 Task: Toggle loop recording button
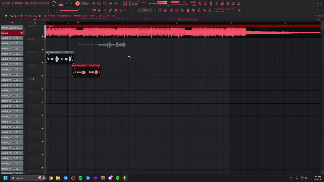[116, 4]
